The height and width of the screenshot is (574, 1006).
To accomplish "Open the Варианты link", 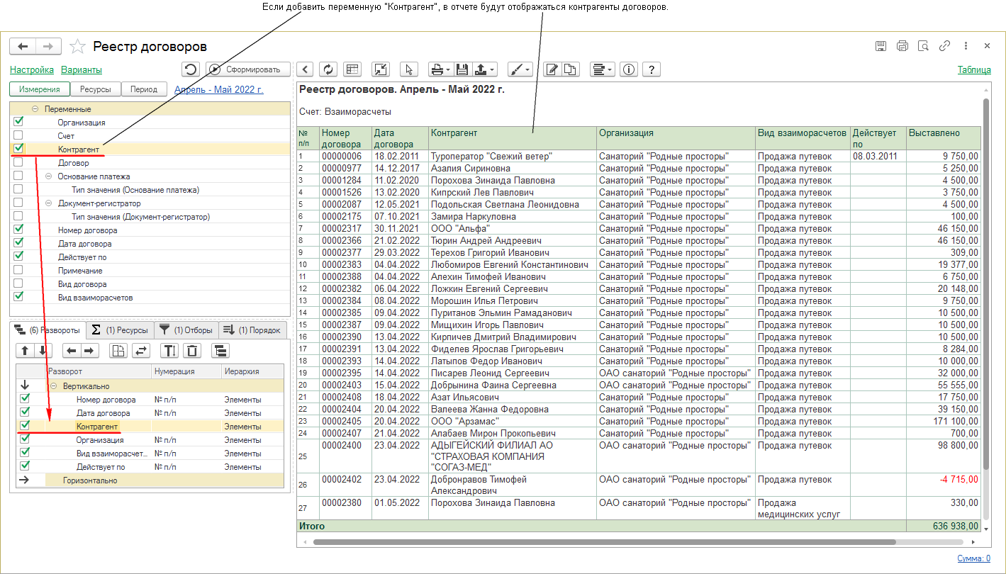I will [x=82, y=69].
